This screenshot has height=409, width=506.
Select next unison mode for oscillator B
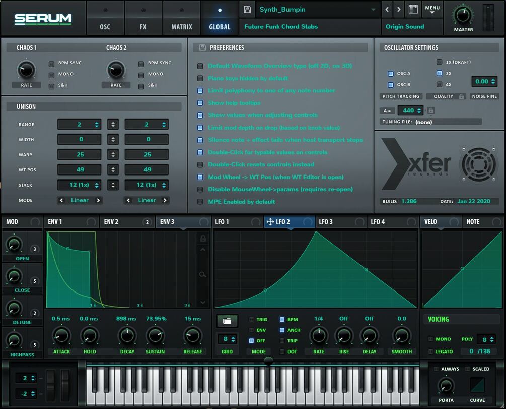[165, 200]
